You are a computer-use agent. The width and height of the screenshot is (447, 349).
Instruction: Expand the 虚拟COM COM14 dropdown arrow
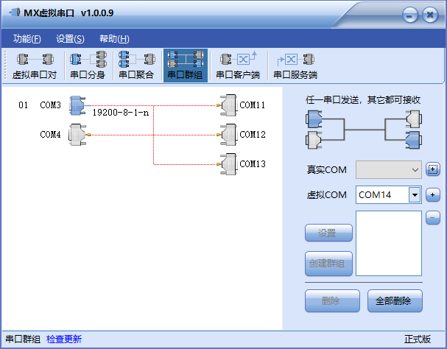pyautogui.click(x=415, y=195)
